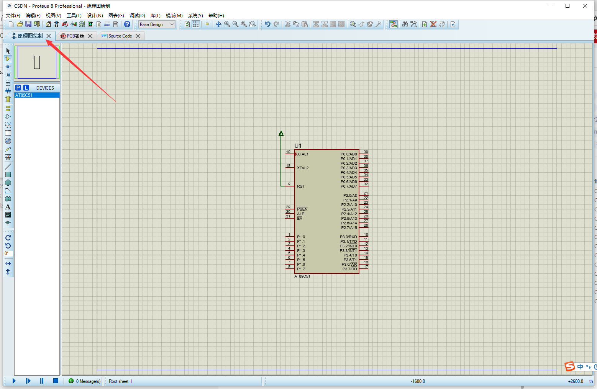Select the Text Script Mode tool
The width and height of the screenshot is (597, 389).
click(x=8, y=83)
